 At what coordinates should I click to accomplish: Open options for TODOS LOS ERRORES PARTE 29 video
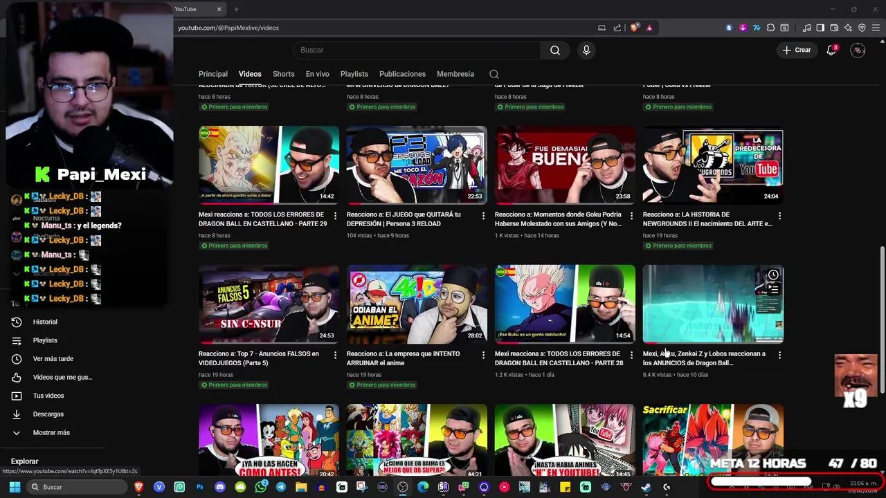(336, 216)
